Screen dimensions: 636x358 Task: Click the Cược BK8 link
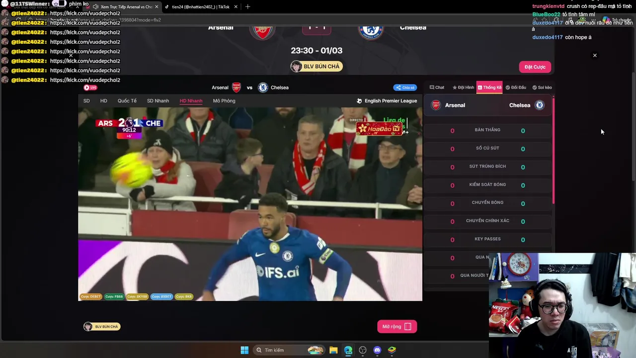click(x=183, y=297)
